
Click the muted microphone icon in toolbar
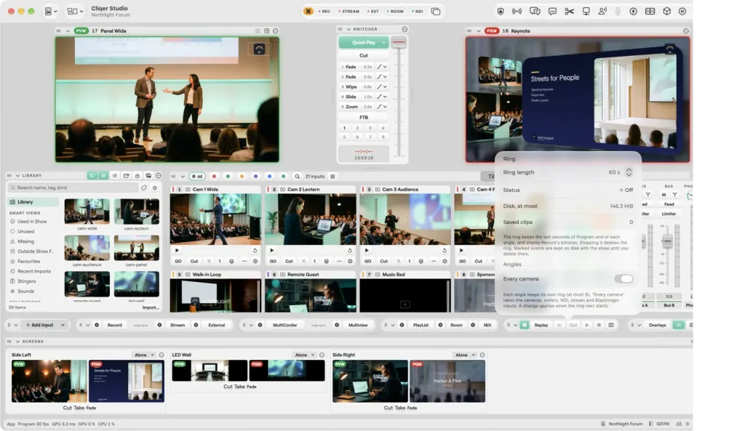pos(618,12)
